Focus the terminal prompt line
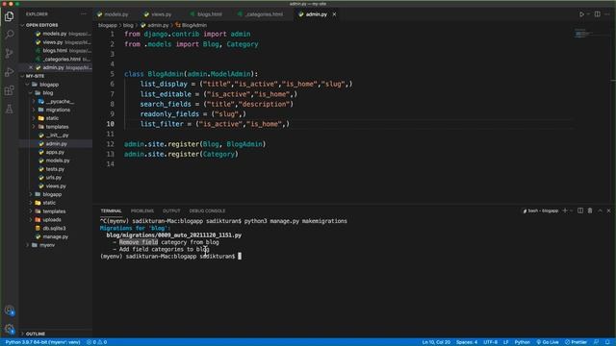 (171, 257)
